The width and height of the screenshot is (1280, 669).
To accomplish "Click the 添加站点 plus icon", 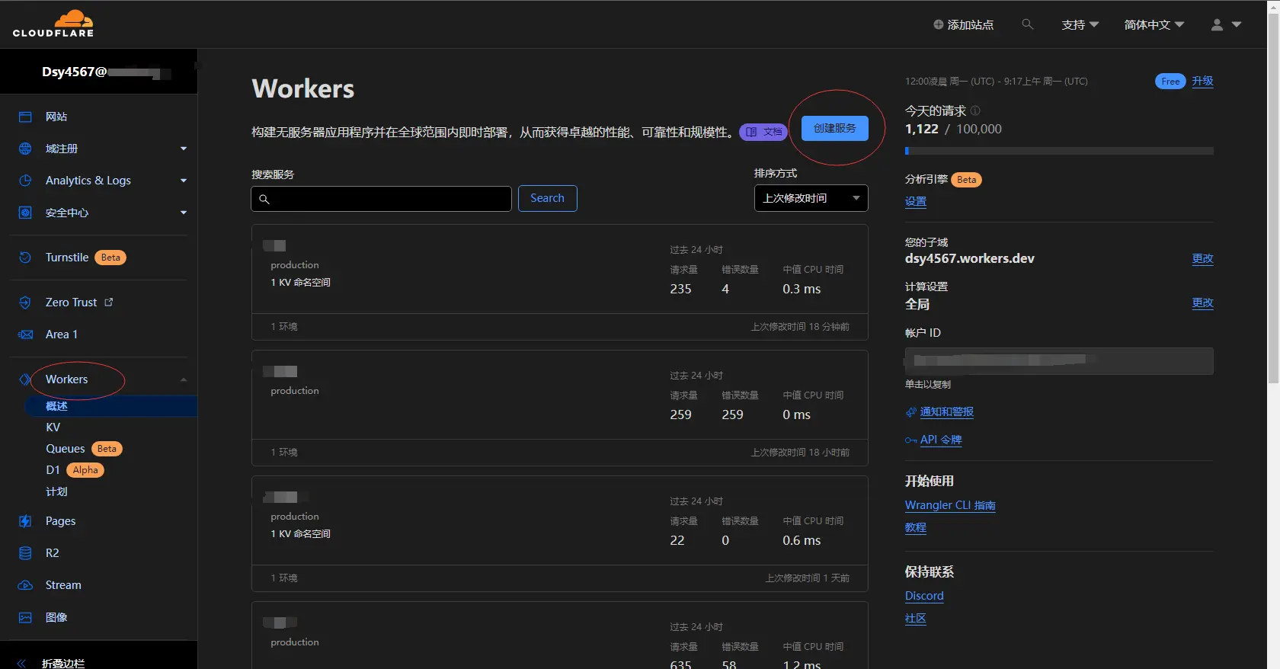I will [x=938, y=24].
